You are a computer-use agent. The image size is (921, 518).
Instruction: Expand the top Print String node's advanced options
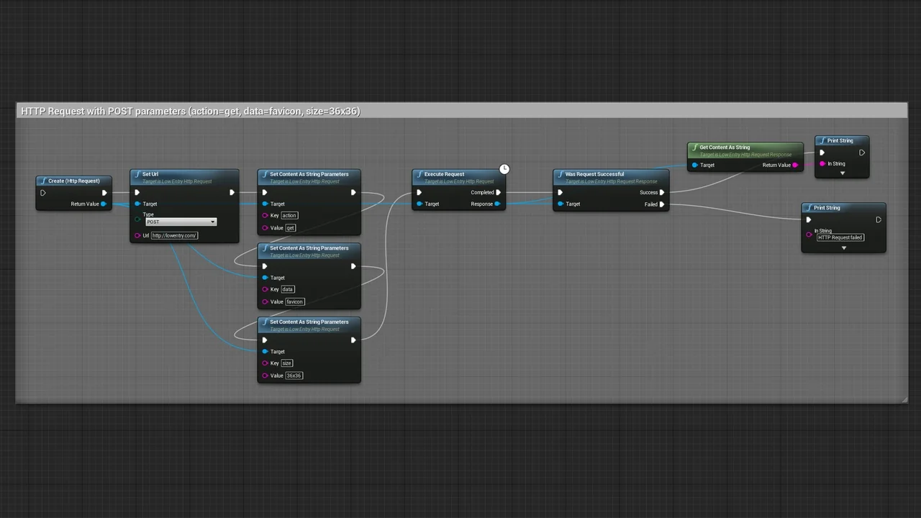(x=843, y=173)
